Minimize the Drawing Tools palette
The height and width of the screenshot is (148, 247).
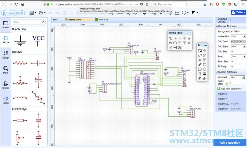205,45
